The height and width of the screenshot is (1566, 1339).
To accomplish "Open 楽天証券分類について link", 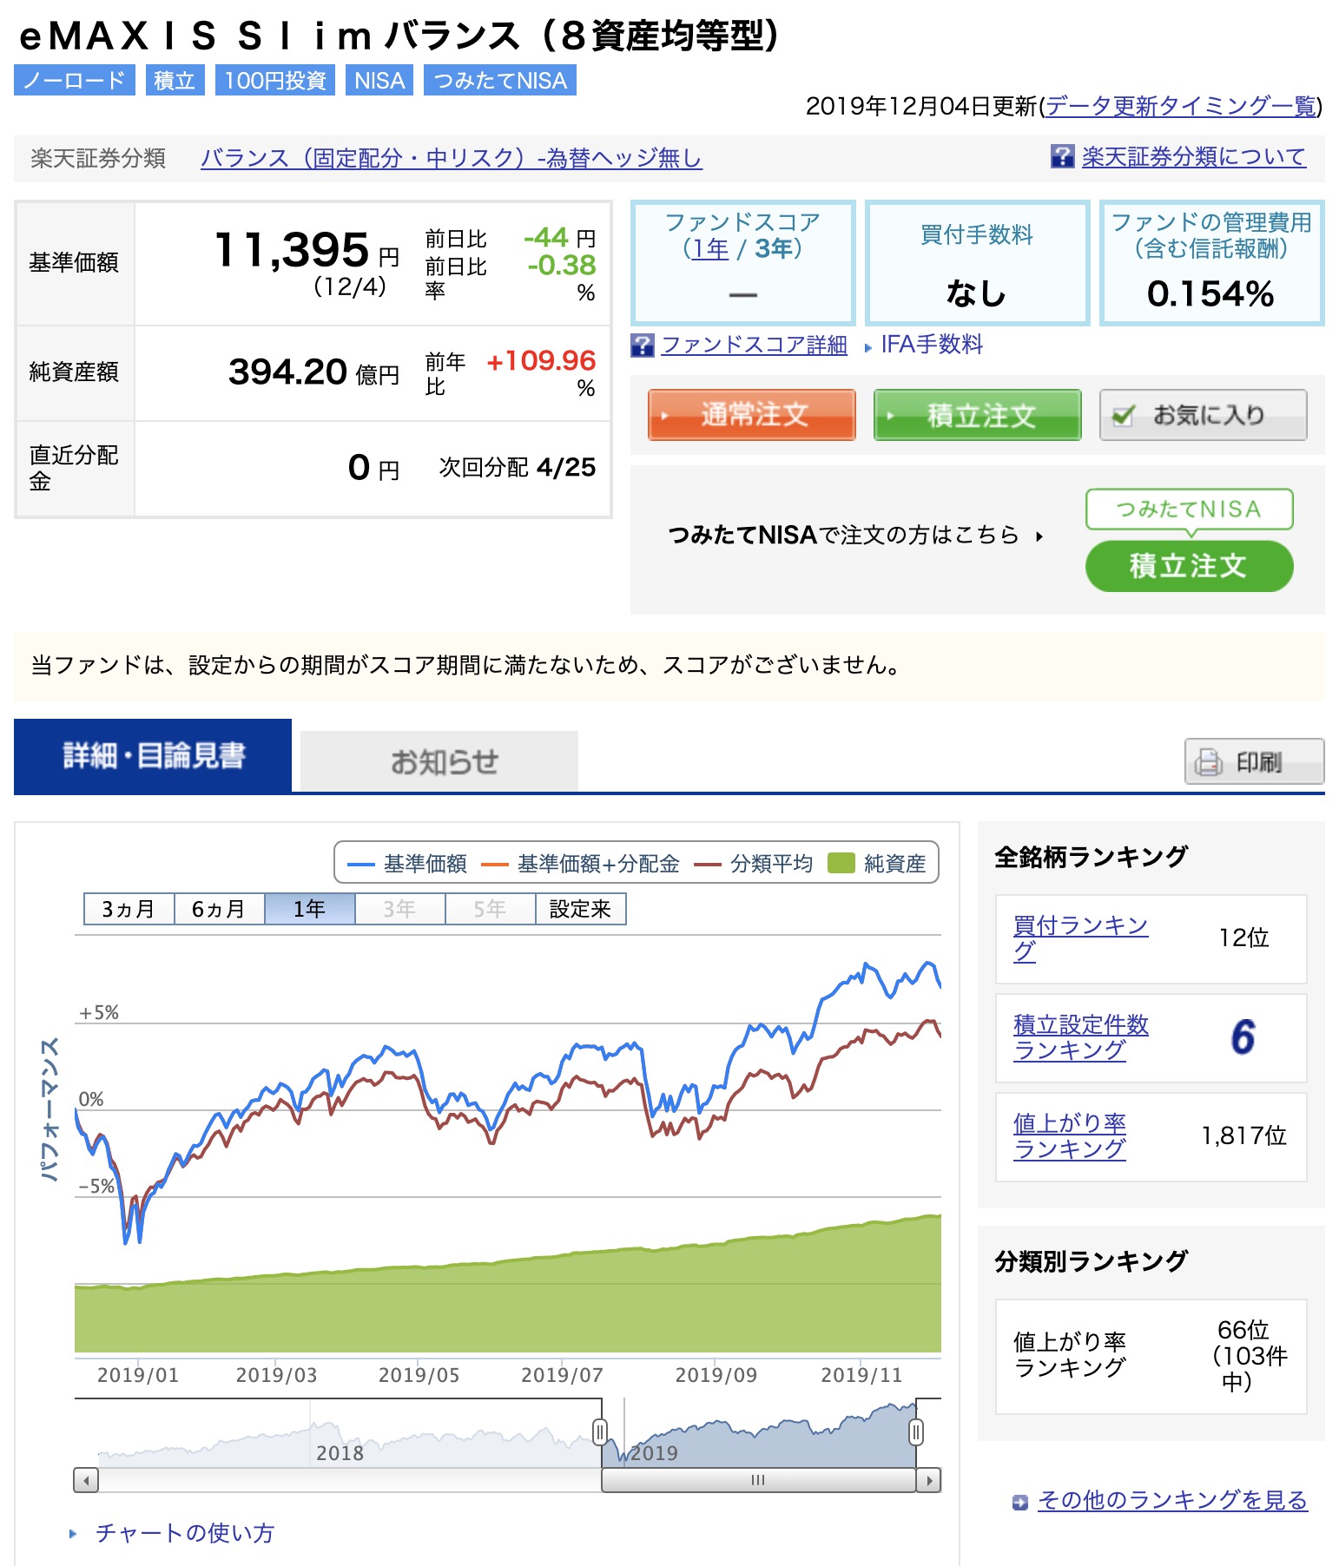I will click(1193, 156).
